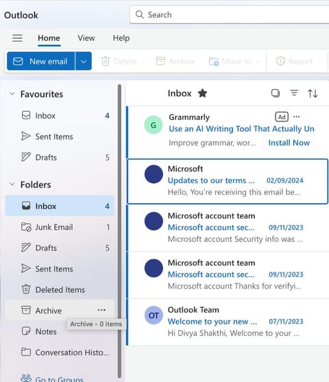Open the Help tab
The image size is (329, 382).
tap(121, 38)
